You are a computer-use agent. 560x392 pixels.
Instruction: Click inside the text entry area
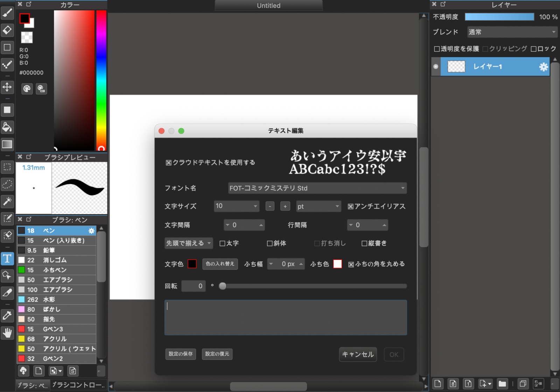(x=286, y=318)
